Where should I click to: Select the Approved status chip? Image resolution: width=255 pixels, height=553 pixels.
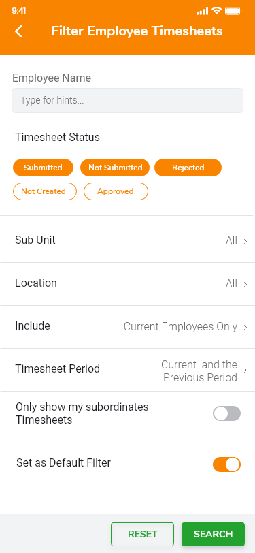[x=116, y=191]
